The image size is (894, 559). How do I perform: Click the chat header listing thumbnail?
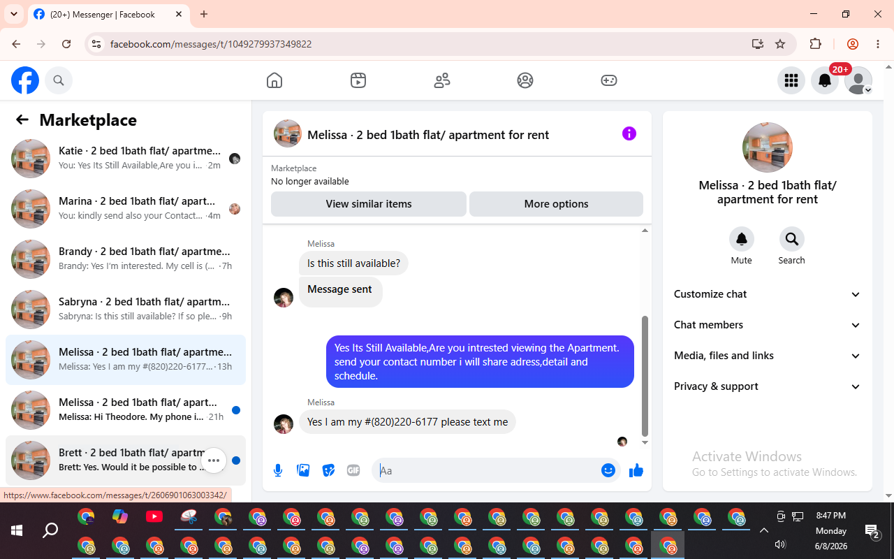288,133
